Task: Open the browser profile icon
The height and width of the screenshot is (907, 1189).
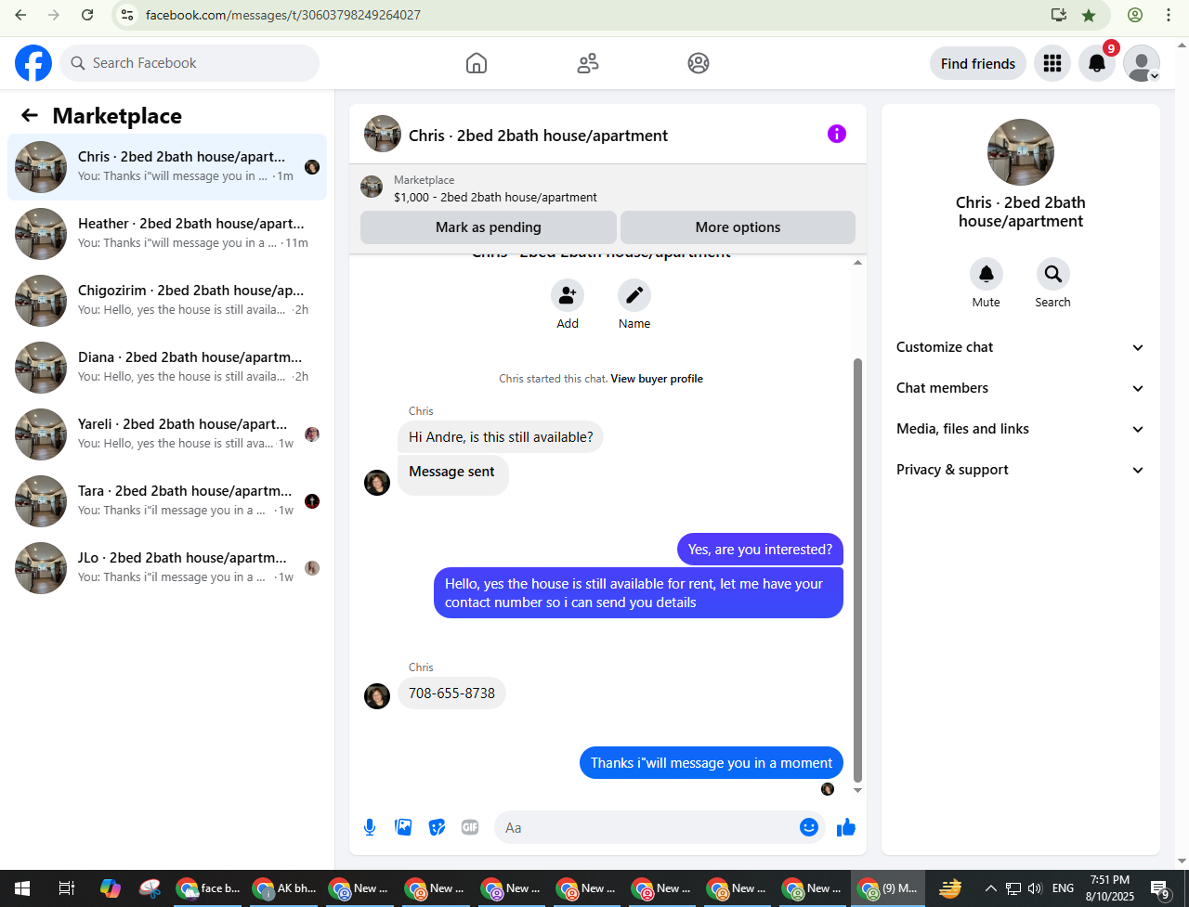Action: tap(1135, 15)
